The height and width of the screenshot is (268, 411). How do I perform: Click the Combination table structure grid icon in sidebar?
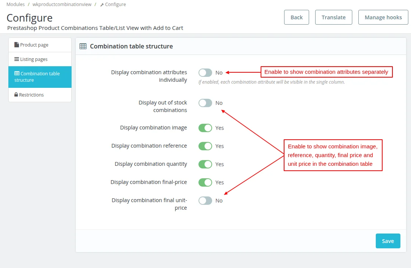coord(17,73)
